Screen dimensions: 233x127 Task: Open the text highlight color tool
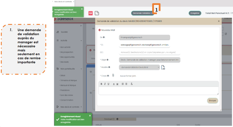click(x=118, y=84)
